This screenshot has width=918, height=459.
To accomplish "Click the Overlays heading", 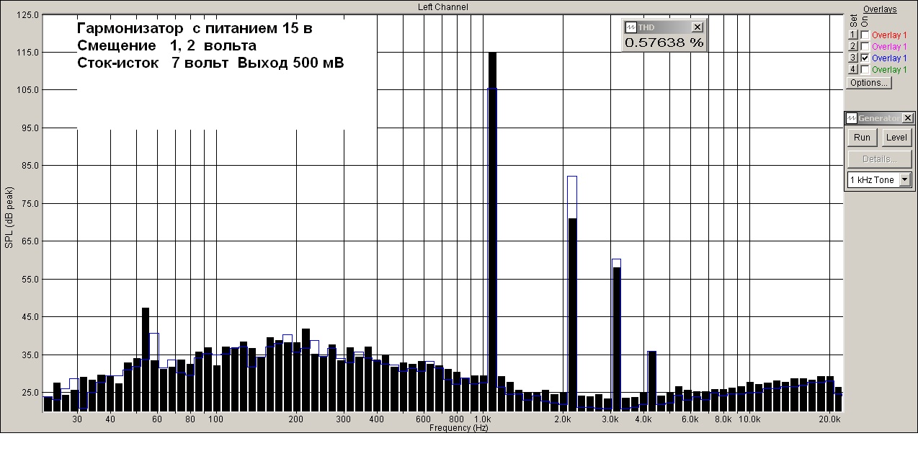I will click(880, 9).
